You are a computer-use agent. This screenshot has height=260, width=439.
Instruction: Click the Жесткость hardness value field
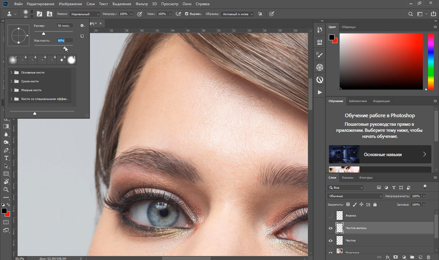65,40
